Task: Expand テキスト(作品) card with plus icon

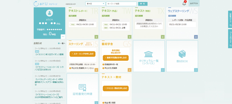Action: click(129, 37)
